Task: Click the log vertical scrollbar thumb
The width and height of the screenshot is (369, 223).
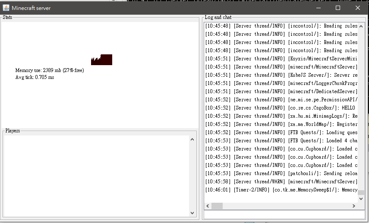Action: click(361, 192)
